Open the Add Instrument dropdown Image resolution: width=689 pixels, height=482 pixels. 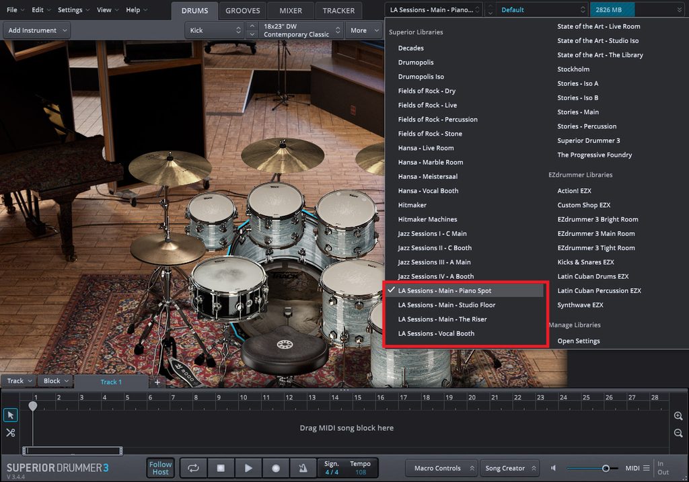pyautogui.click(x=37, y=30)
